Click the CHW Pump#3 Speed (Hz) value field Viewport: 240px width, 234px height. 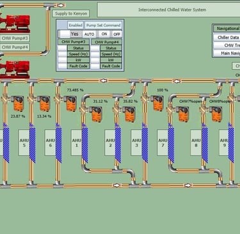click(62, 54)
